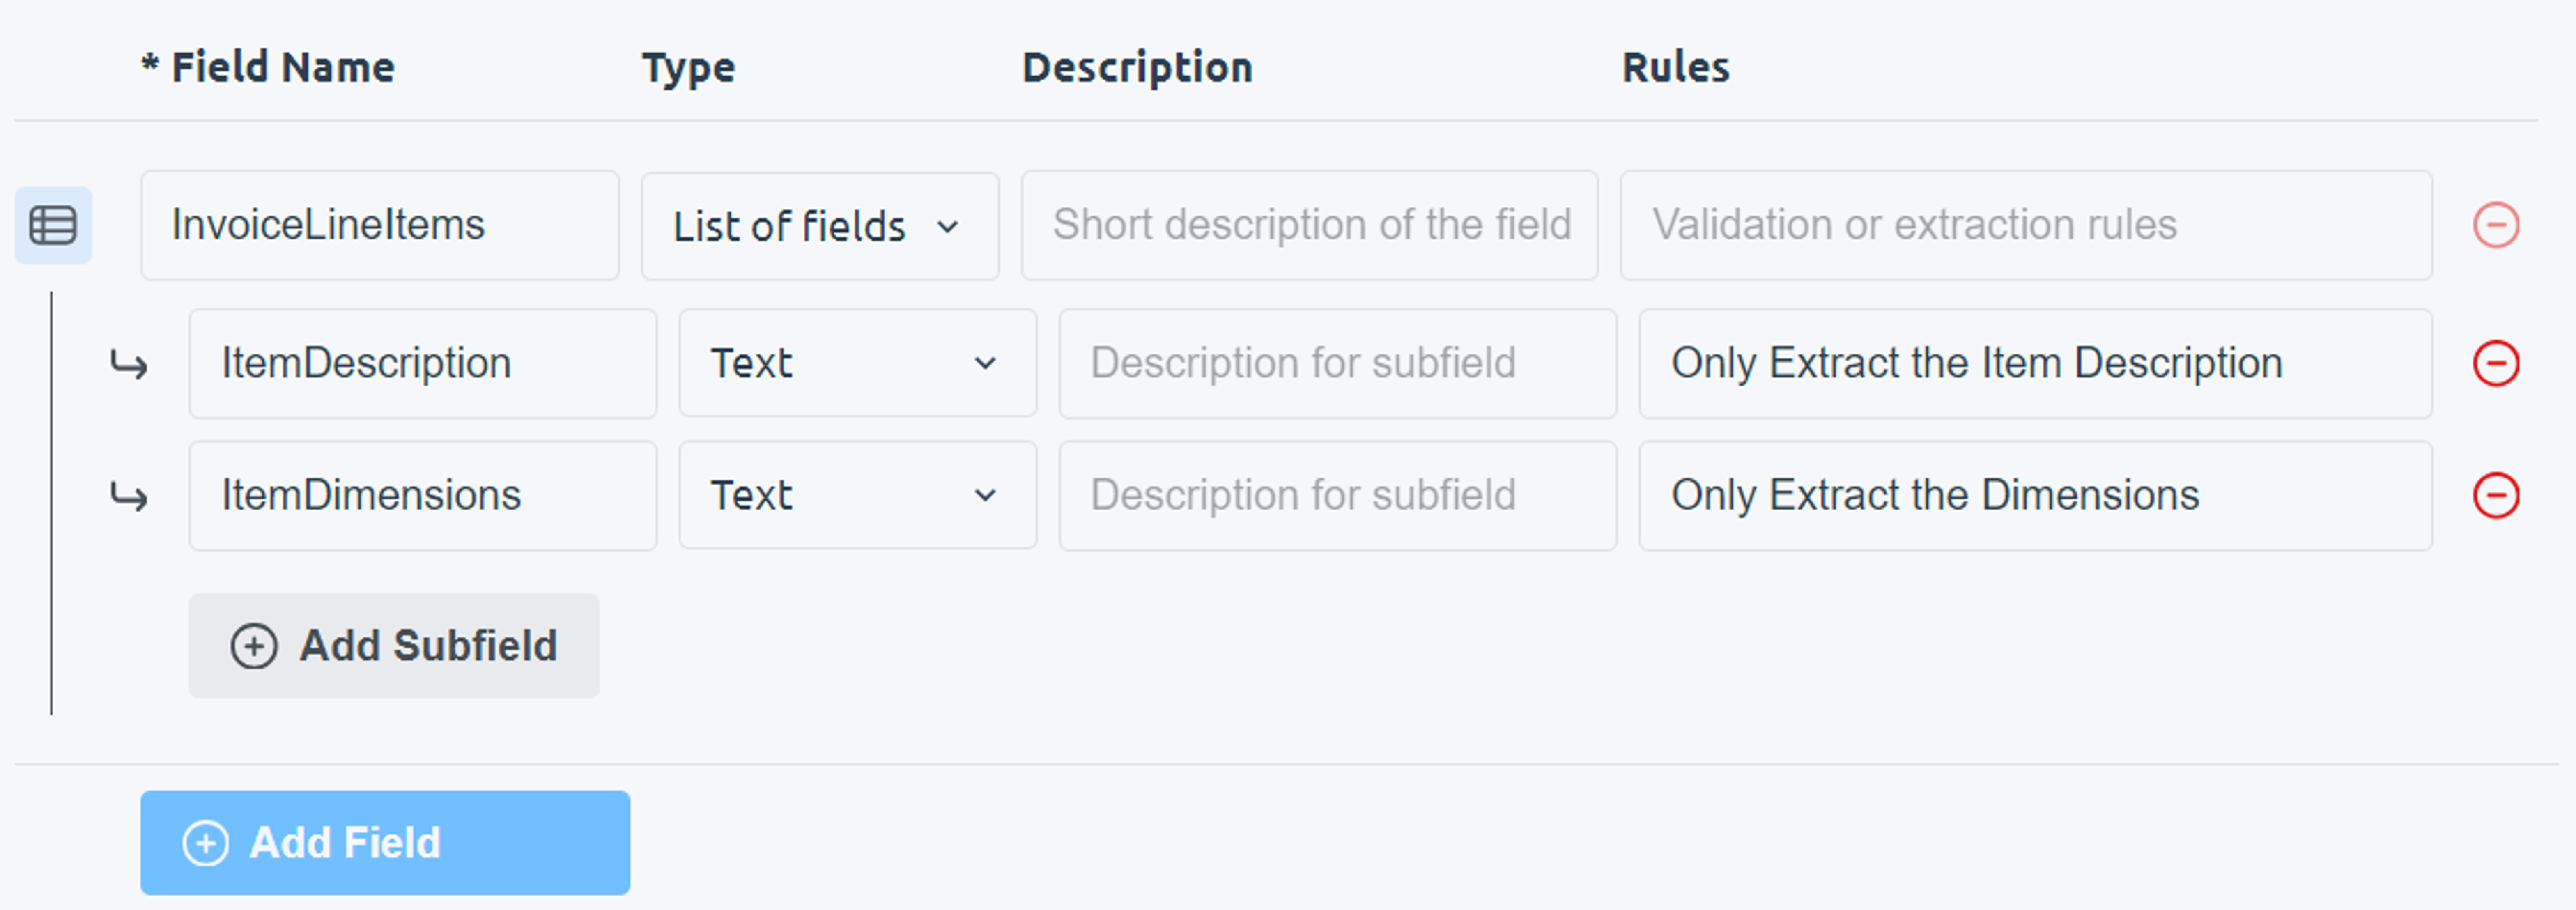Click the ItemDimensions subfield arrow icon
Image resolution: width=2576 pixels, height=910 pixels.
(x=129, y=497)
